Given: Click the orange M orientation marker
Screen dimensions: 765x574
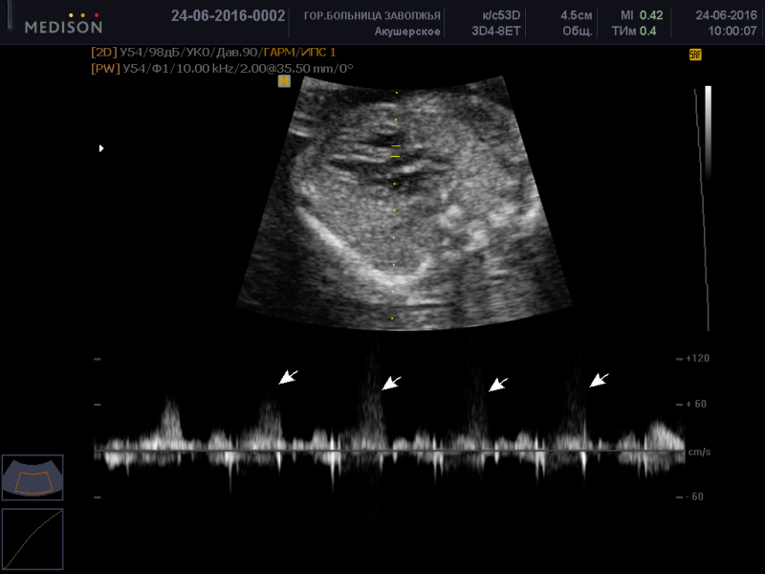Looking at the screenshot, I should 284,81.
